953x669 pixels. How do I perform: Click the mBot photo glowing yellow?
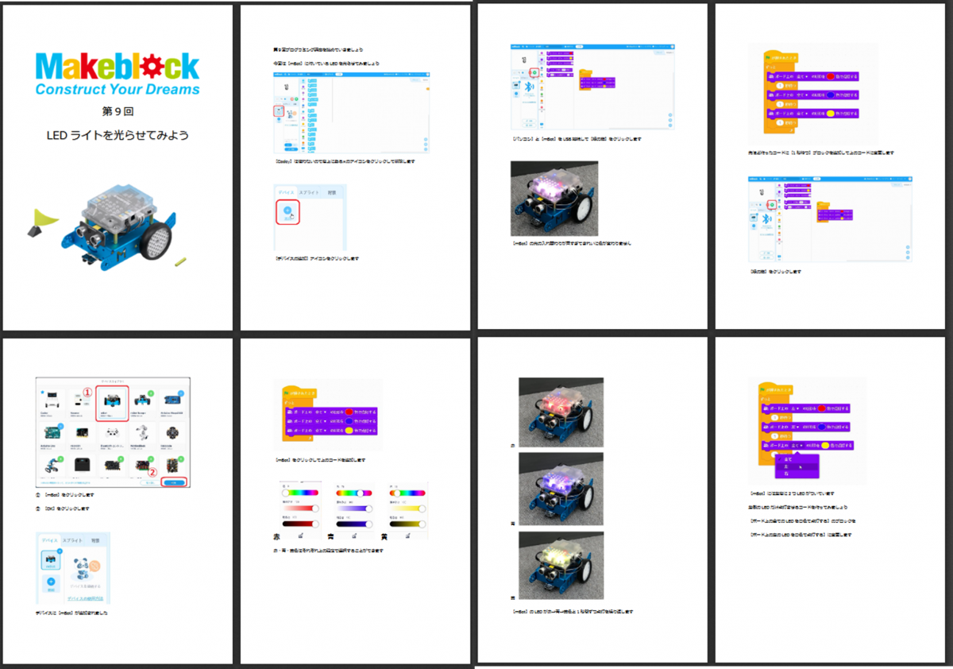[561, 565]
